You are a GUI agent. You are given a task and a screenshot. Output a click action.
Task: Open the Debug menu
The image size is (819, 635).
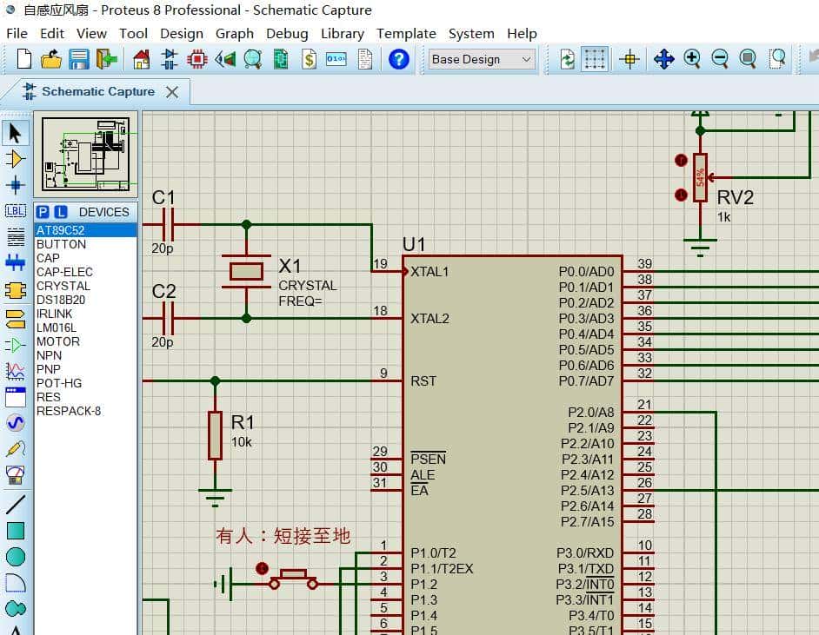click(x=287, y=33)
